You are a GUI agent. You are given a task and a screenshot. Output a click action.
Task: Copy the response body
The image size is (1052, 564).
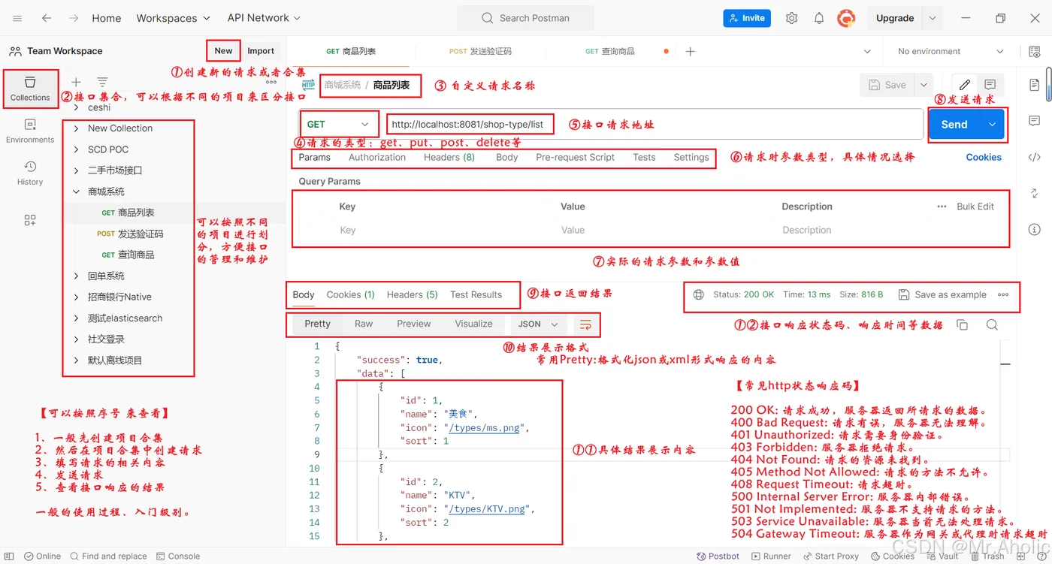(x=962, y=324)
